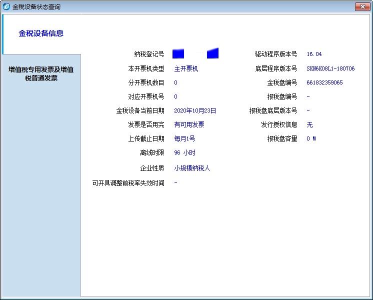
Task: Click the 主开票机 machine type value
Action: click(186, 68)
